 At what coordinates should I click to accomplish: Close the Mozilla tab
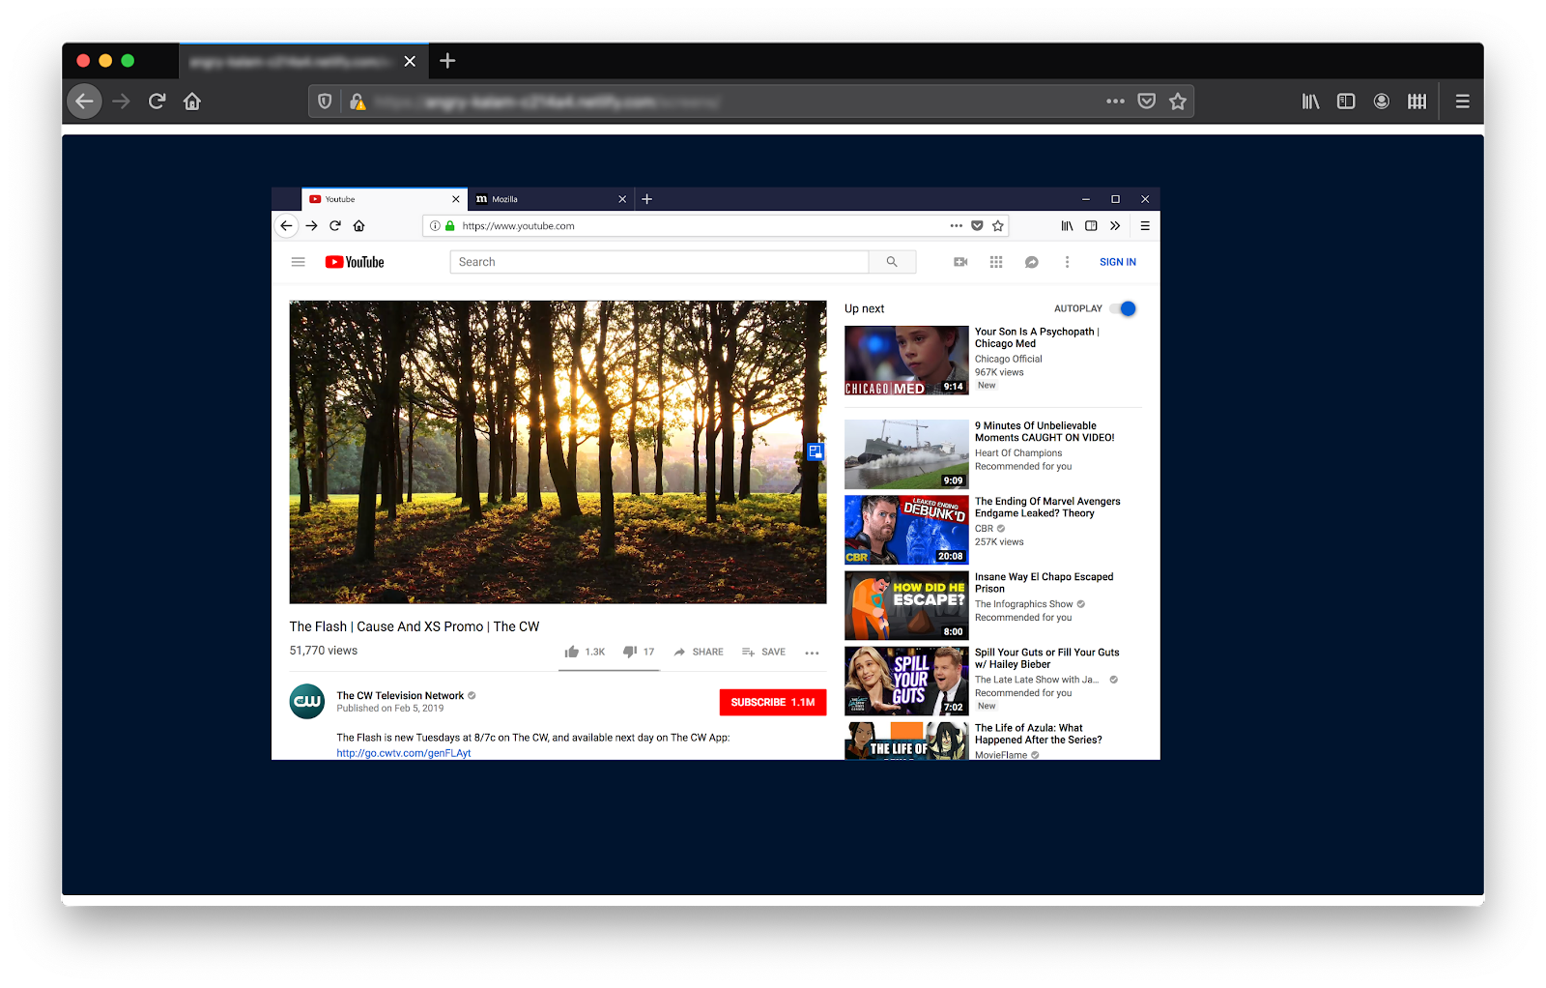[x=622, y=199]
